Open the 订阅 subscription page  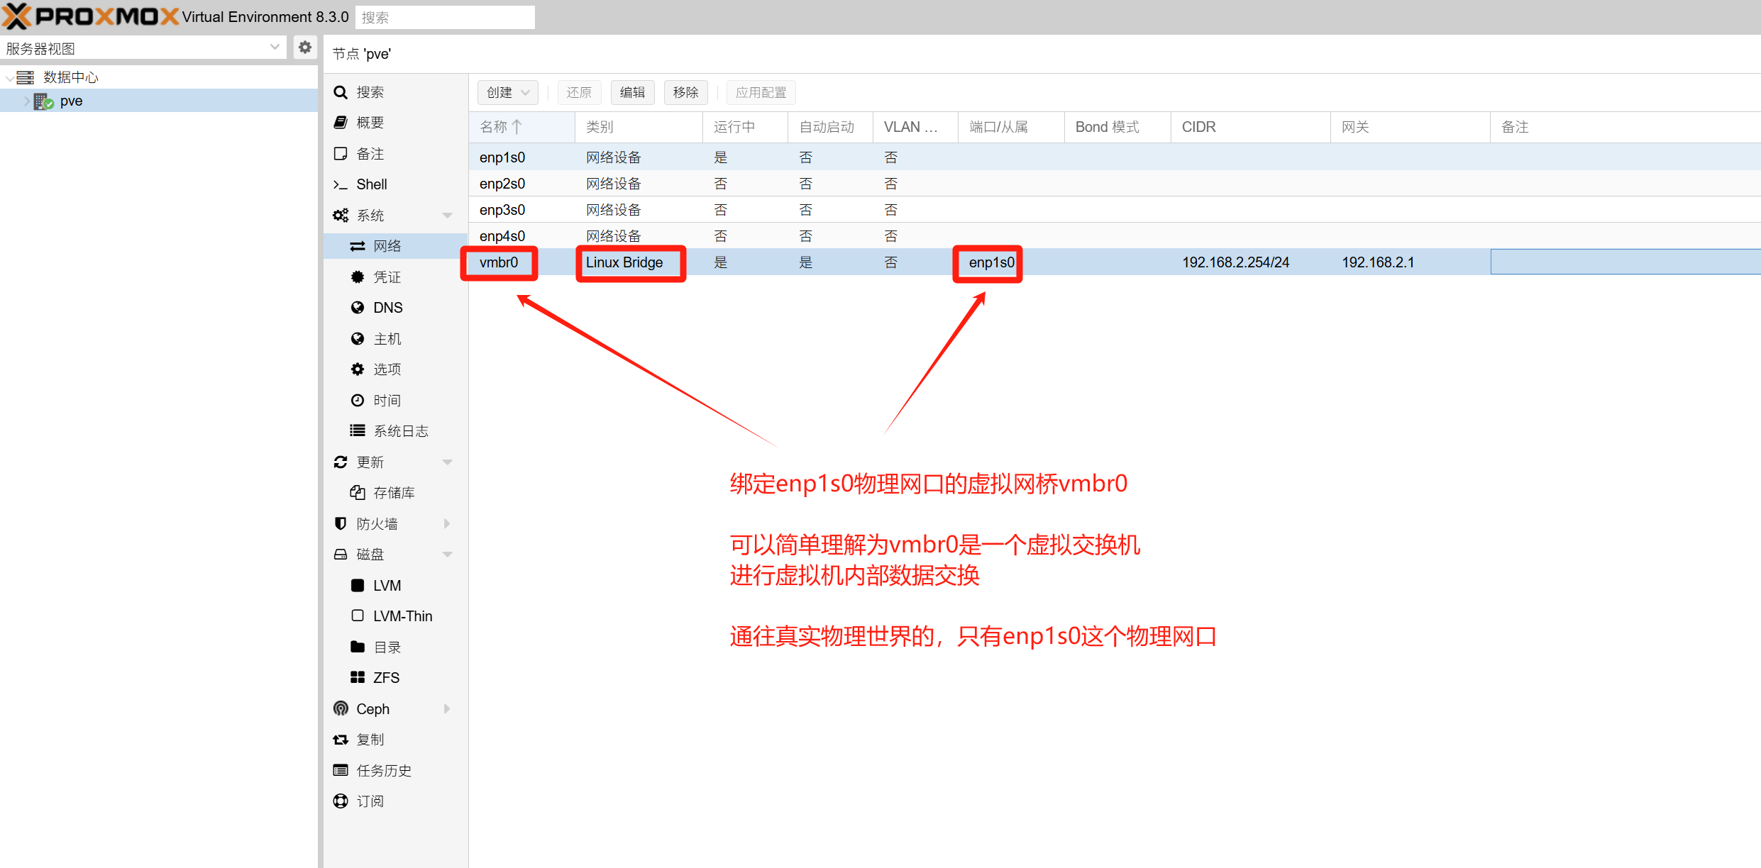370,801
